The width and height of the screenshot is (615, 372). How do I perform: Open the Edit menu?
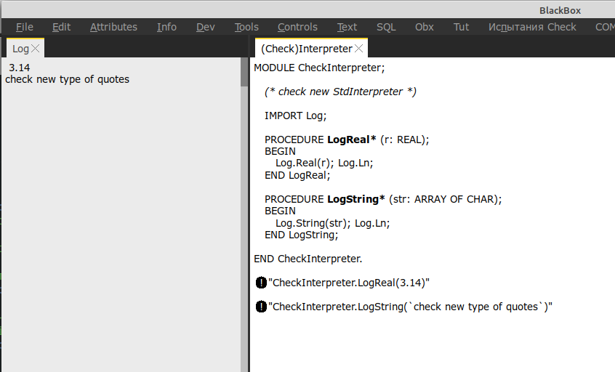pos(62,27)
